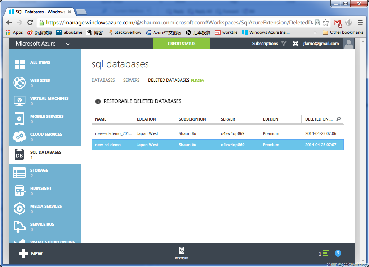Select the Cloud Services gear-cloud icon
Viewport: 369px width, 267px height.
pos(19,136)
